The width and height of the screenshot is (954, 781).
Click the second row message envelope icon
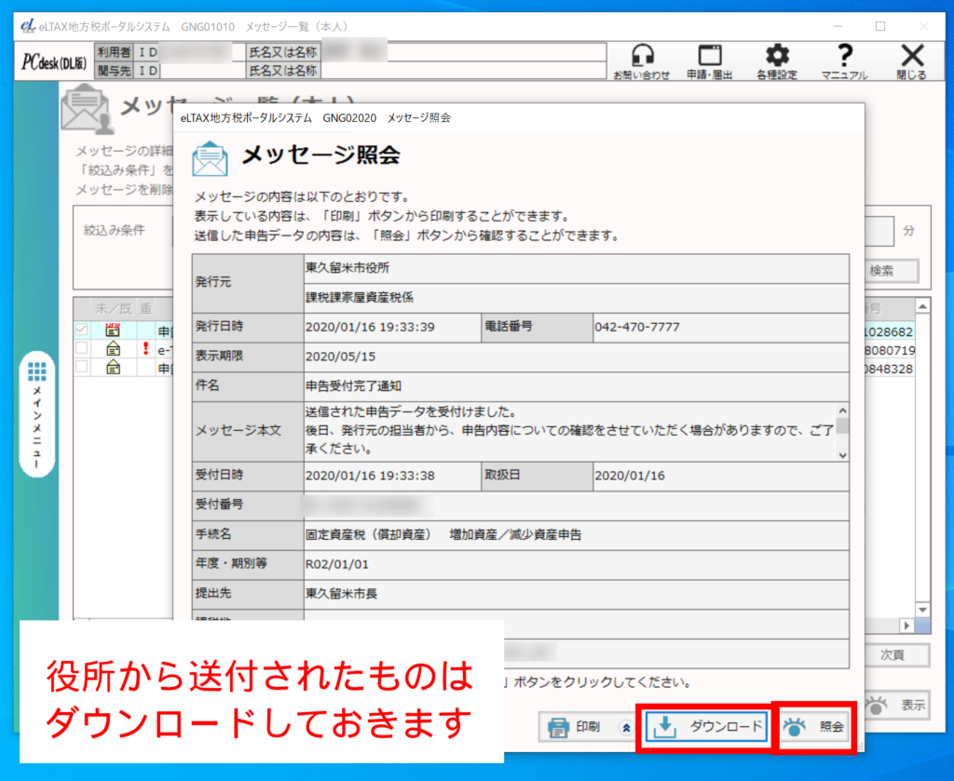(114, 349)
